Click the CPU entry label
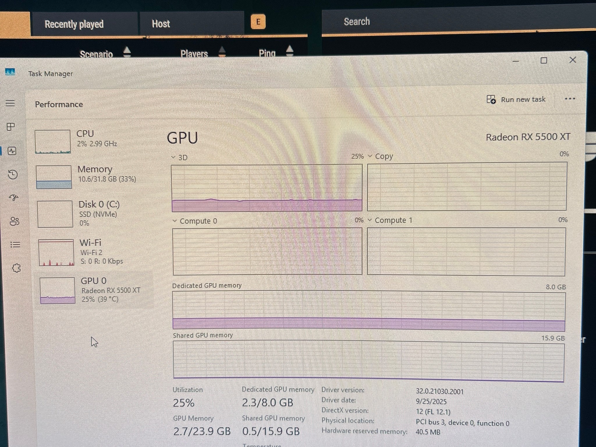 (x=85, y=134)
